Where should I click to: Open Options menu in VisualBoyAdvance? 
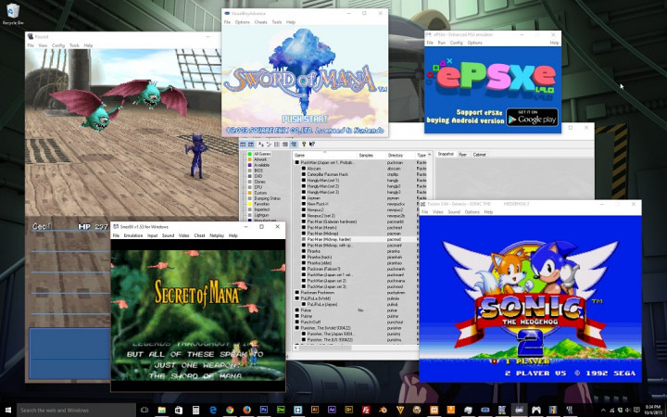tap(242, 22)
